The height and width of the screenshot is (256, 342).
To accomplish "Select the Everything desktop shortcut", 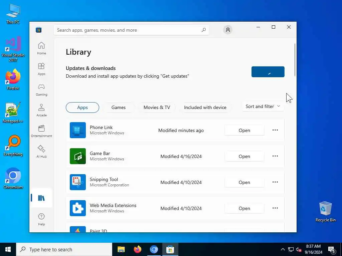I will [13, 146].
